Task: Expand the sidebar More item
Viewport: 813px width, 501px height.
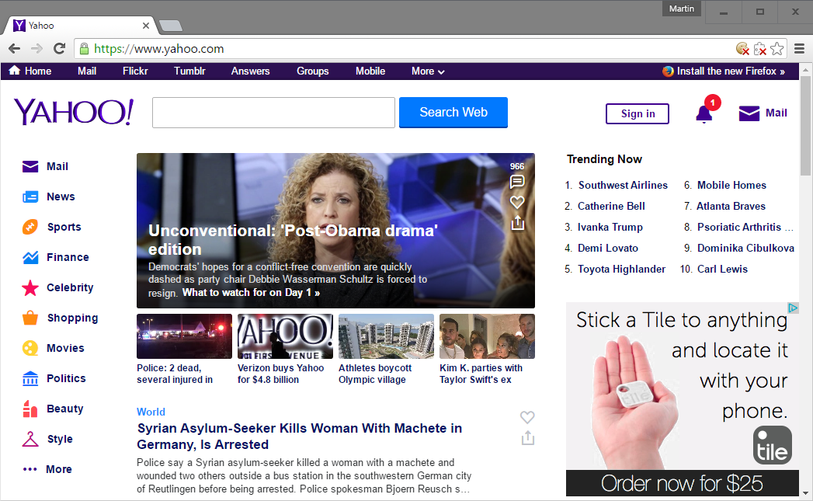Action: (x=47, y=469)
